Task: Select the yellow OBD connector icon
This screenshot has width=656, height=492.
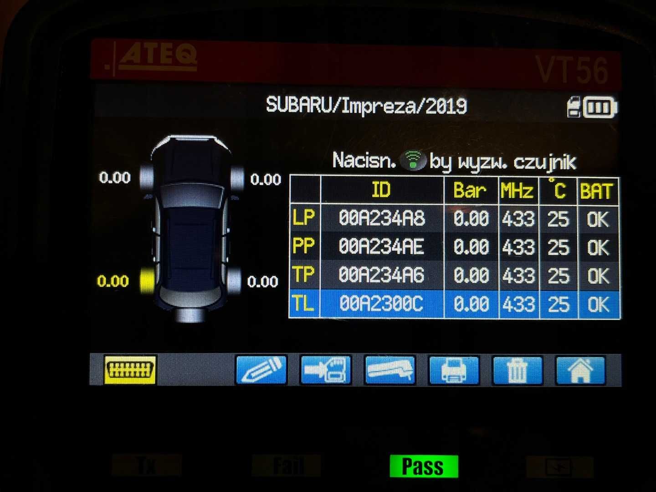Action: pyautogui.click(x=130, y=370)
